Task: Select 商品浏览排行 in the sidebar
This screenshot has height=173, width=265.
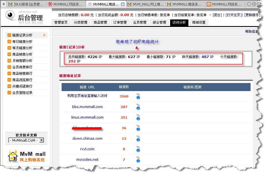Action: coord(26,80)
